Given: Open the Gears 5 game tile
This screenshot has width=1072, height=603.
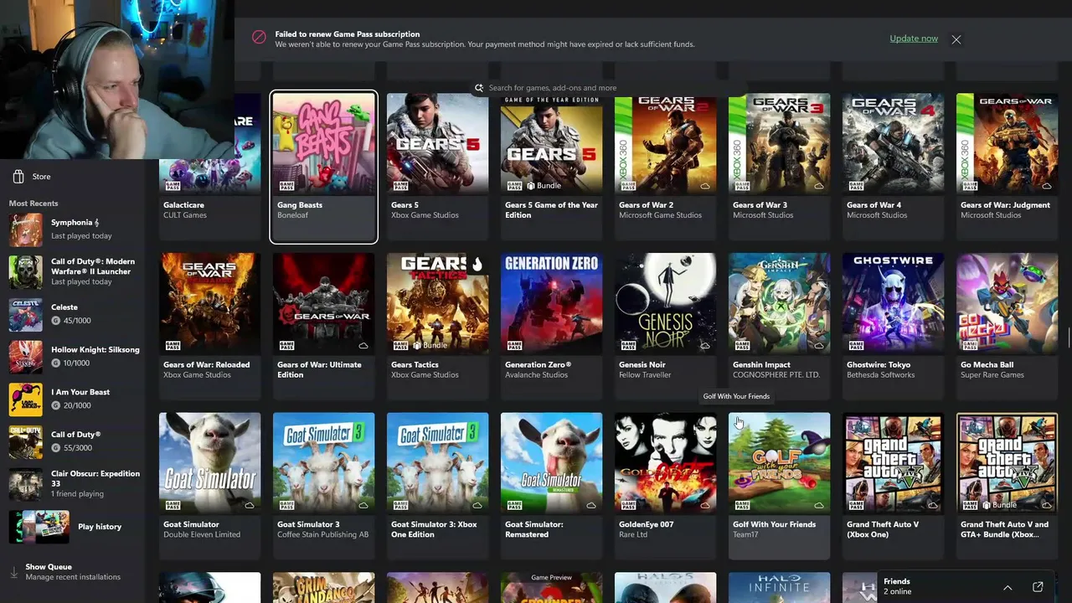Looking at the screenshot, I should 437,167.
